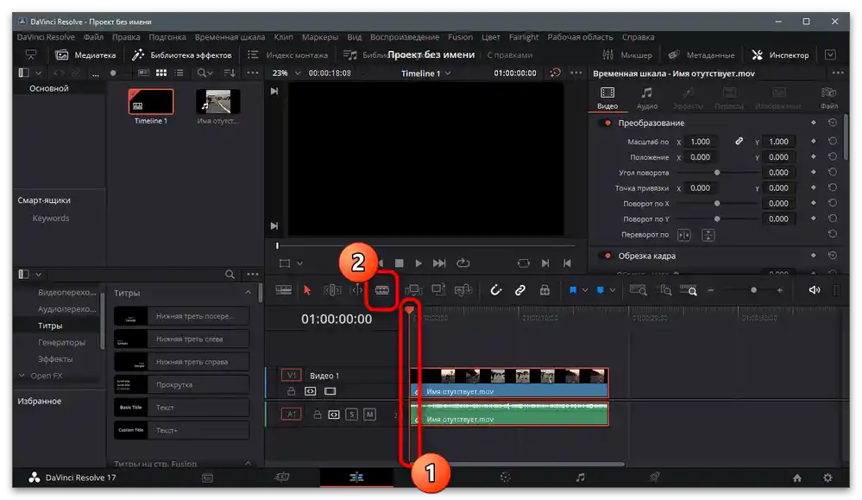Open the Color page icon in the bottom bar
This screenshot has width=862, height=500.
coord(506,478)
